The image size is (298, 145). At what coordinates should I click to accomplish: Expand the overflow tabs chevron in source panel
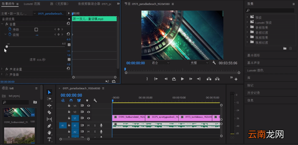pos(118,4)
